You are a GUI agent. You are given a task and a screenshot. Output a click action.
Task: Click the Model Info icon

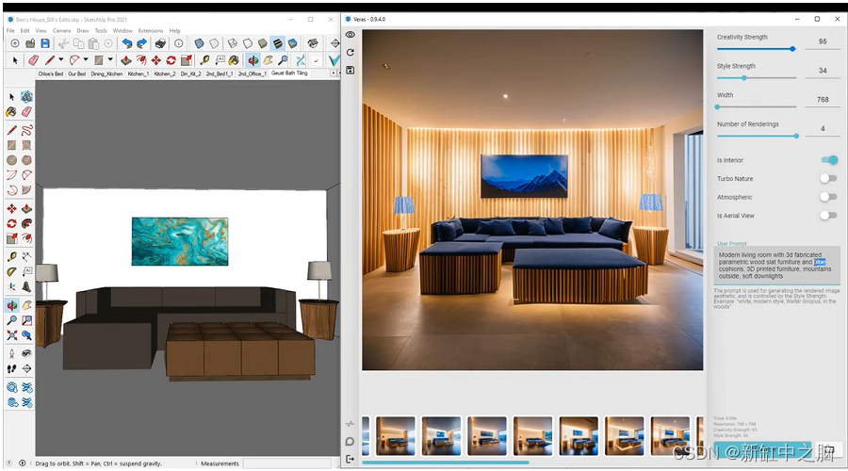[179, 43]
